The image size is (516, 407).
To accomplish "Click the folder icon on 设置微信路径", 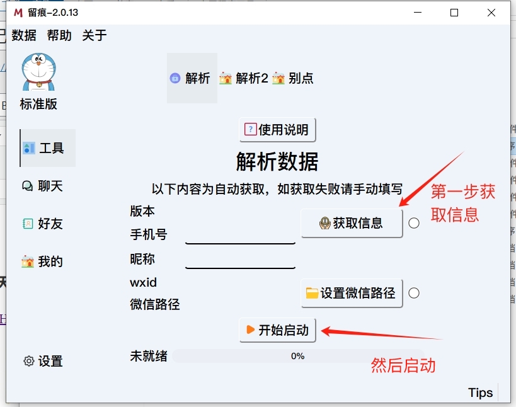I will (312, 293).
